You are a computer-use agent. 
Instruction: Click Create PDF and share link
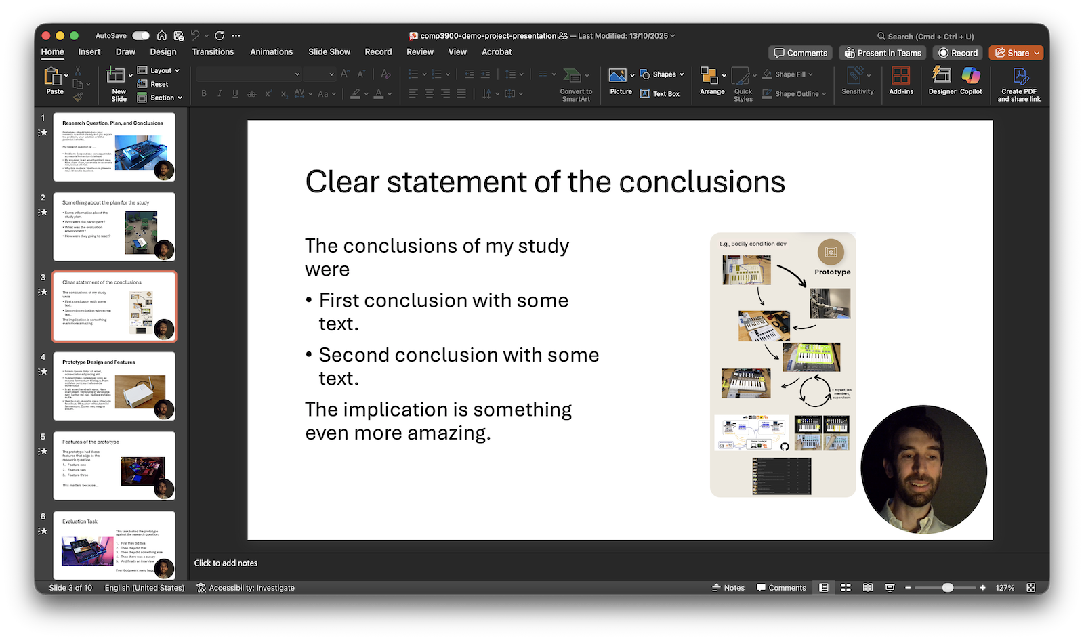(1018, 84)
